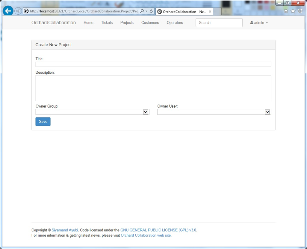Open the Projects menu item
Viewport: 307px width, 249px height.
click(x=127, y=23)
